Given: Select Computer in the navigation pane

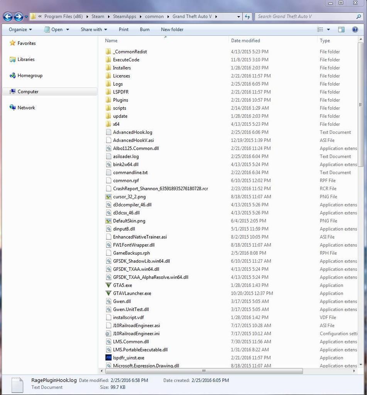Looking at the screenshot, I should [x=28, y=92].
